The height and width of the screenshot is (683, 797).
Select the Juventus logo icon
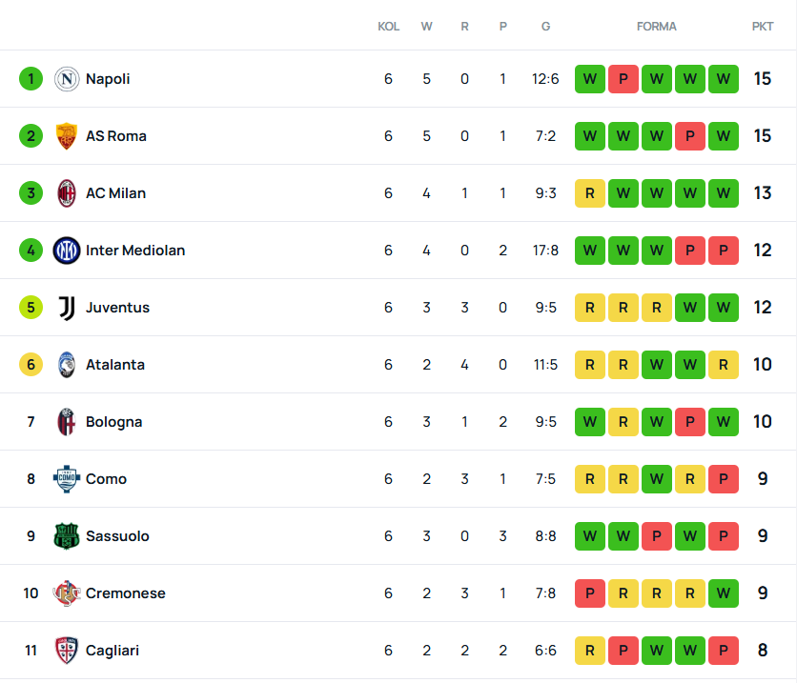pyautogui.click(x=67, y=308)
